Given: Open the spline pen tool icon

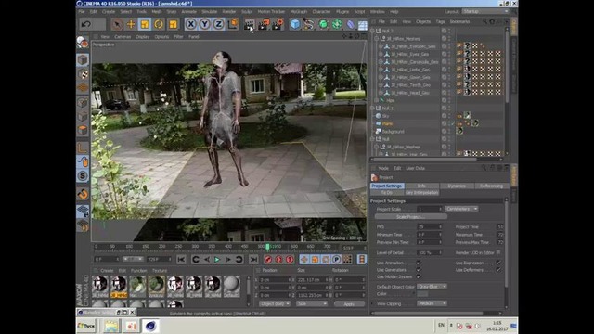Looking at the screenshot, I should pyautogui.click(x=309, y=24).
